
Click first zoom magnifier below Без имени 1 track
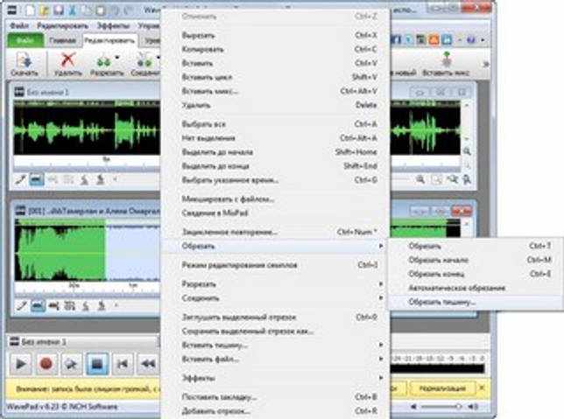pyautogui.click(x=419, y=179)
